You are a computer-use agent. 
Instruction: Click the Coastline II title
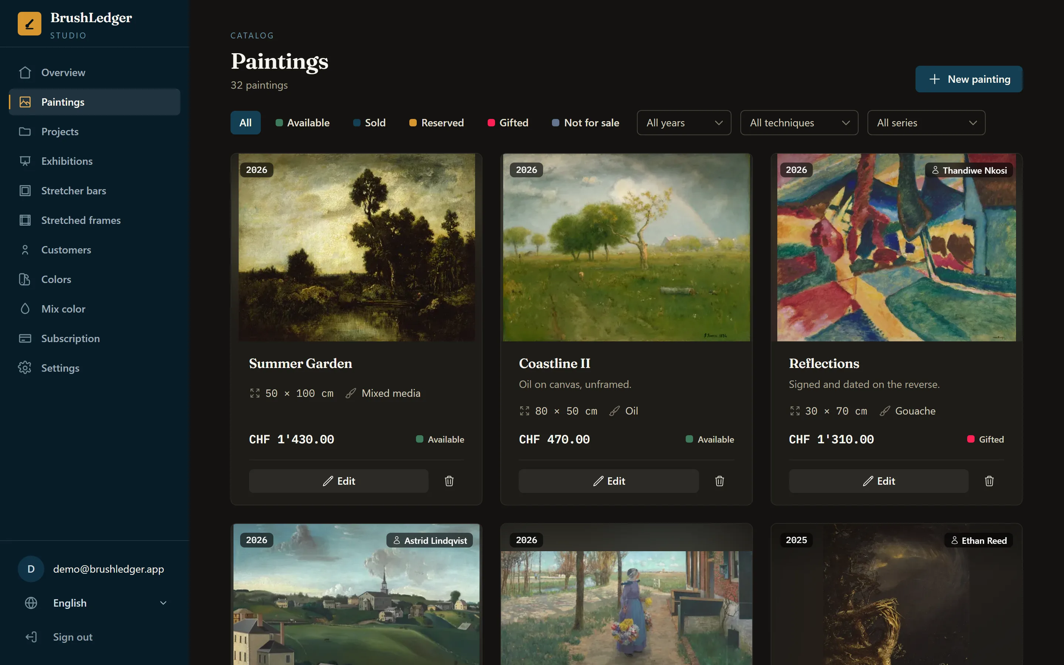pos(555,364)
